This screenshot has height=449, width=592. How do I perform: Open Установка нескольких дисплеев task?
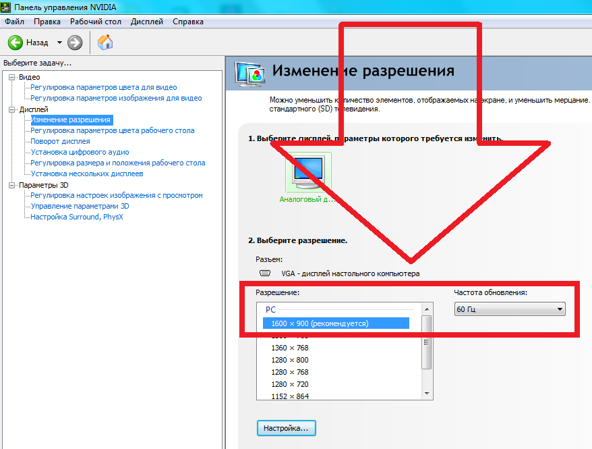click(x=87, y=174)
